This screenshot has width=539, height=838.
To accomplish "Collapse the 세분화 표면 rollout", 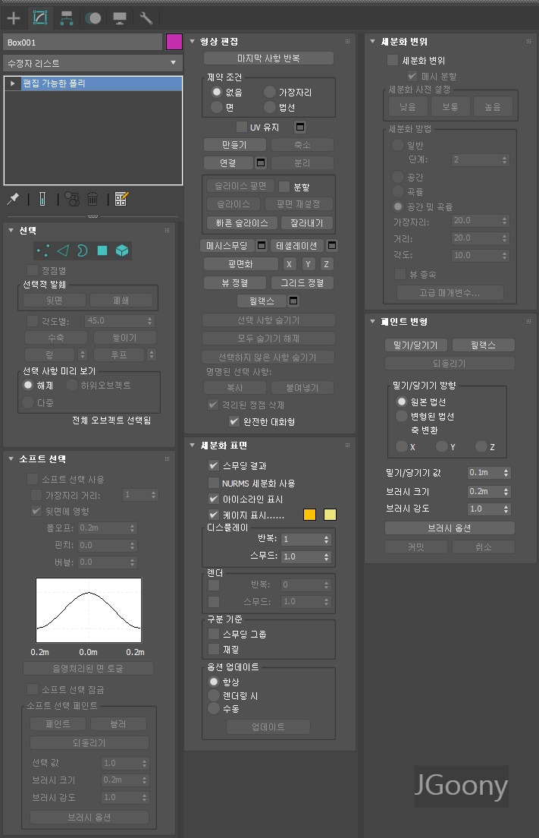I will 192,445.
